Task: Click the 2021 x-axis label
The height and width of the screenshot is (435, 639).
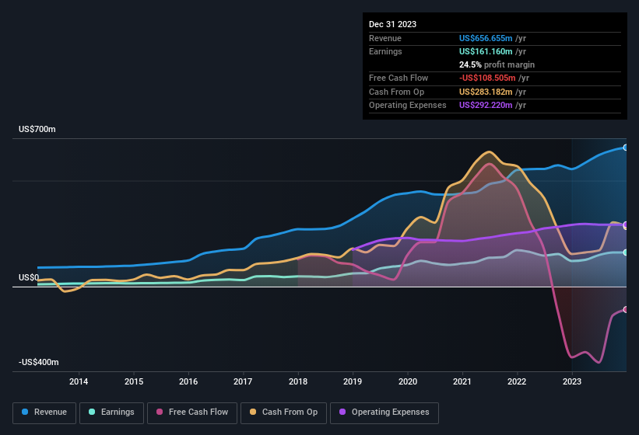Action: [462, 381]
